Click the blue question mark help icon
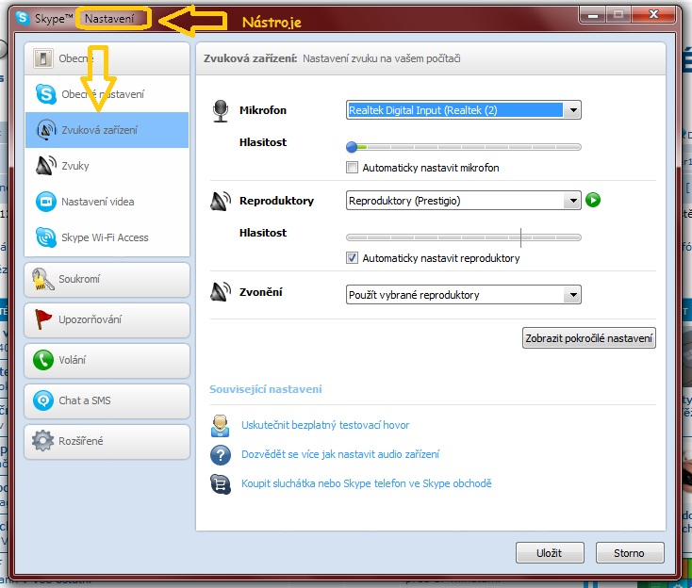Viewport: 692px width, 588px height. pyautogui.click(x=221, y=455)
